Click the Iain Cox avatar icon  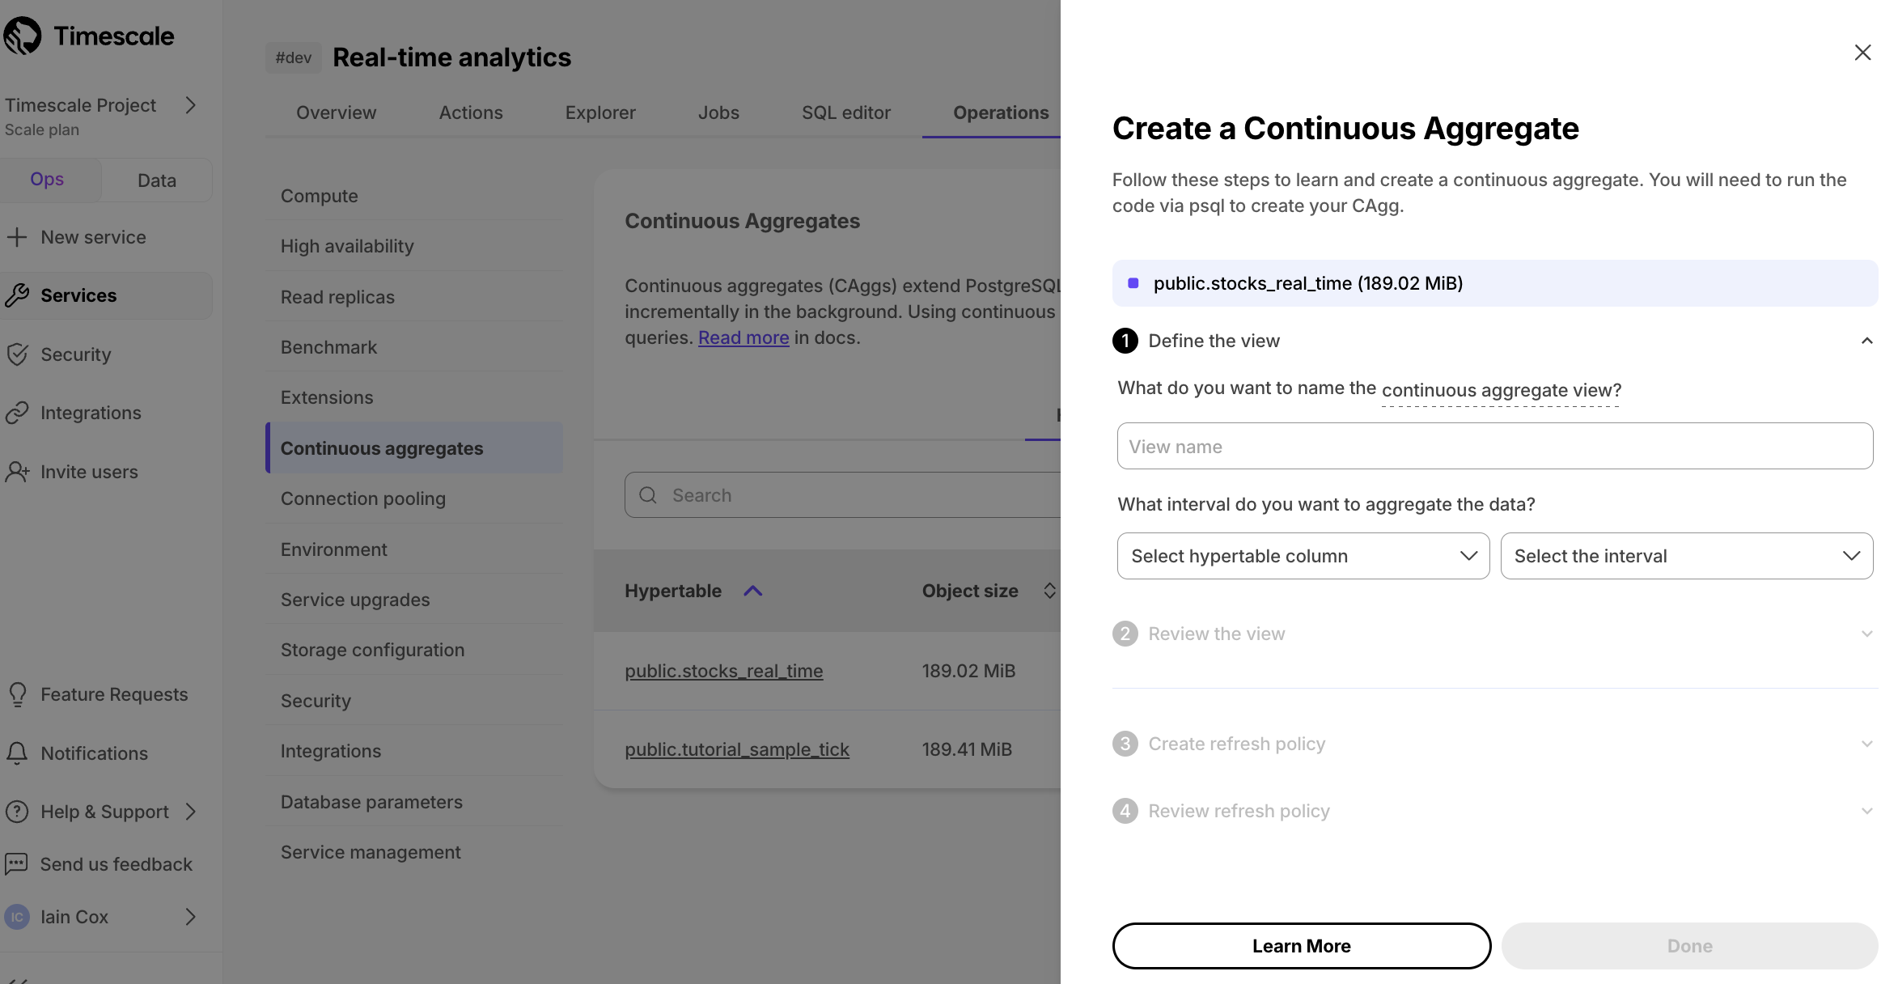[17, 917]
